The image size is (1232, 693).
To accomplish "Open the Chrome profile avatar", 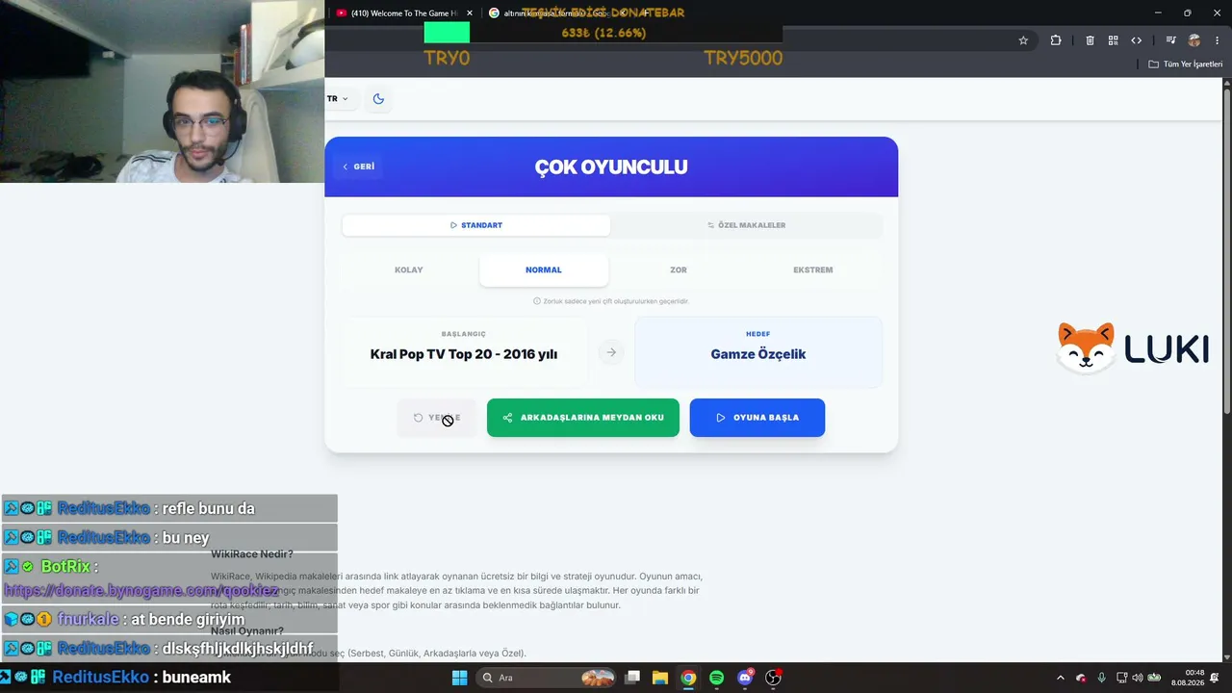I will click(1194, 40).
